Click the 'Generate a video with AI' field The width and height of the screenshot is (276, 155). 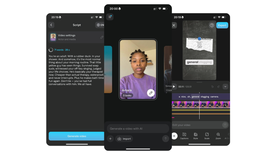coord(138,129)
